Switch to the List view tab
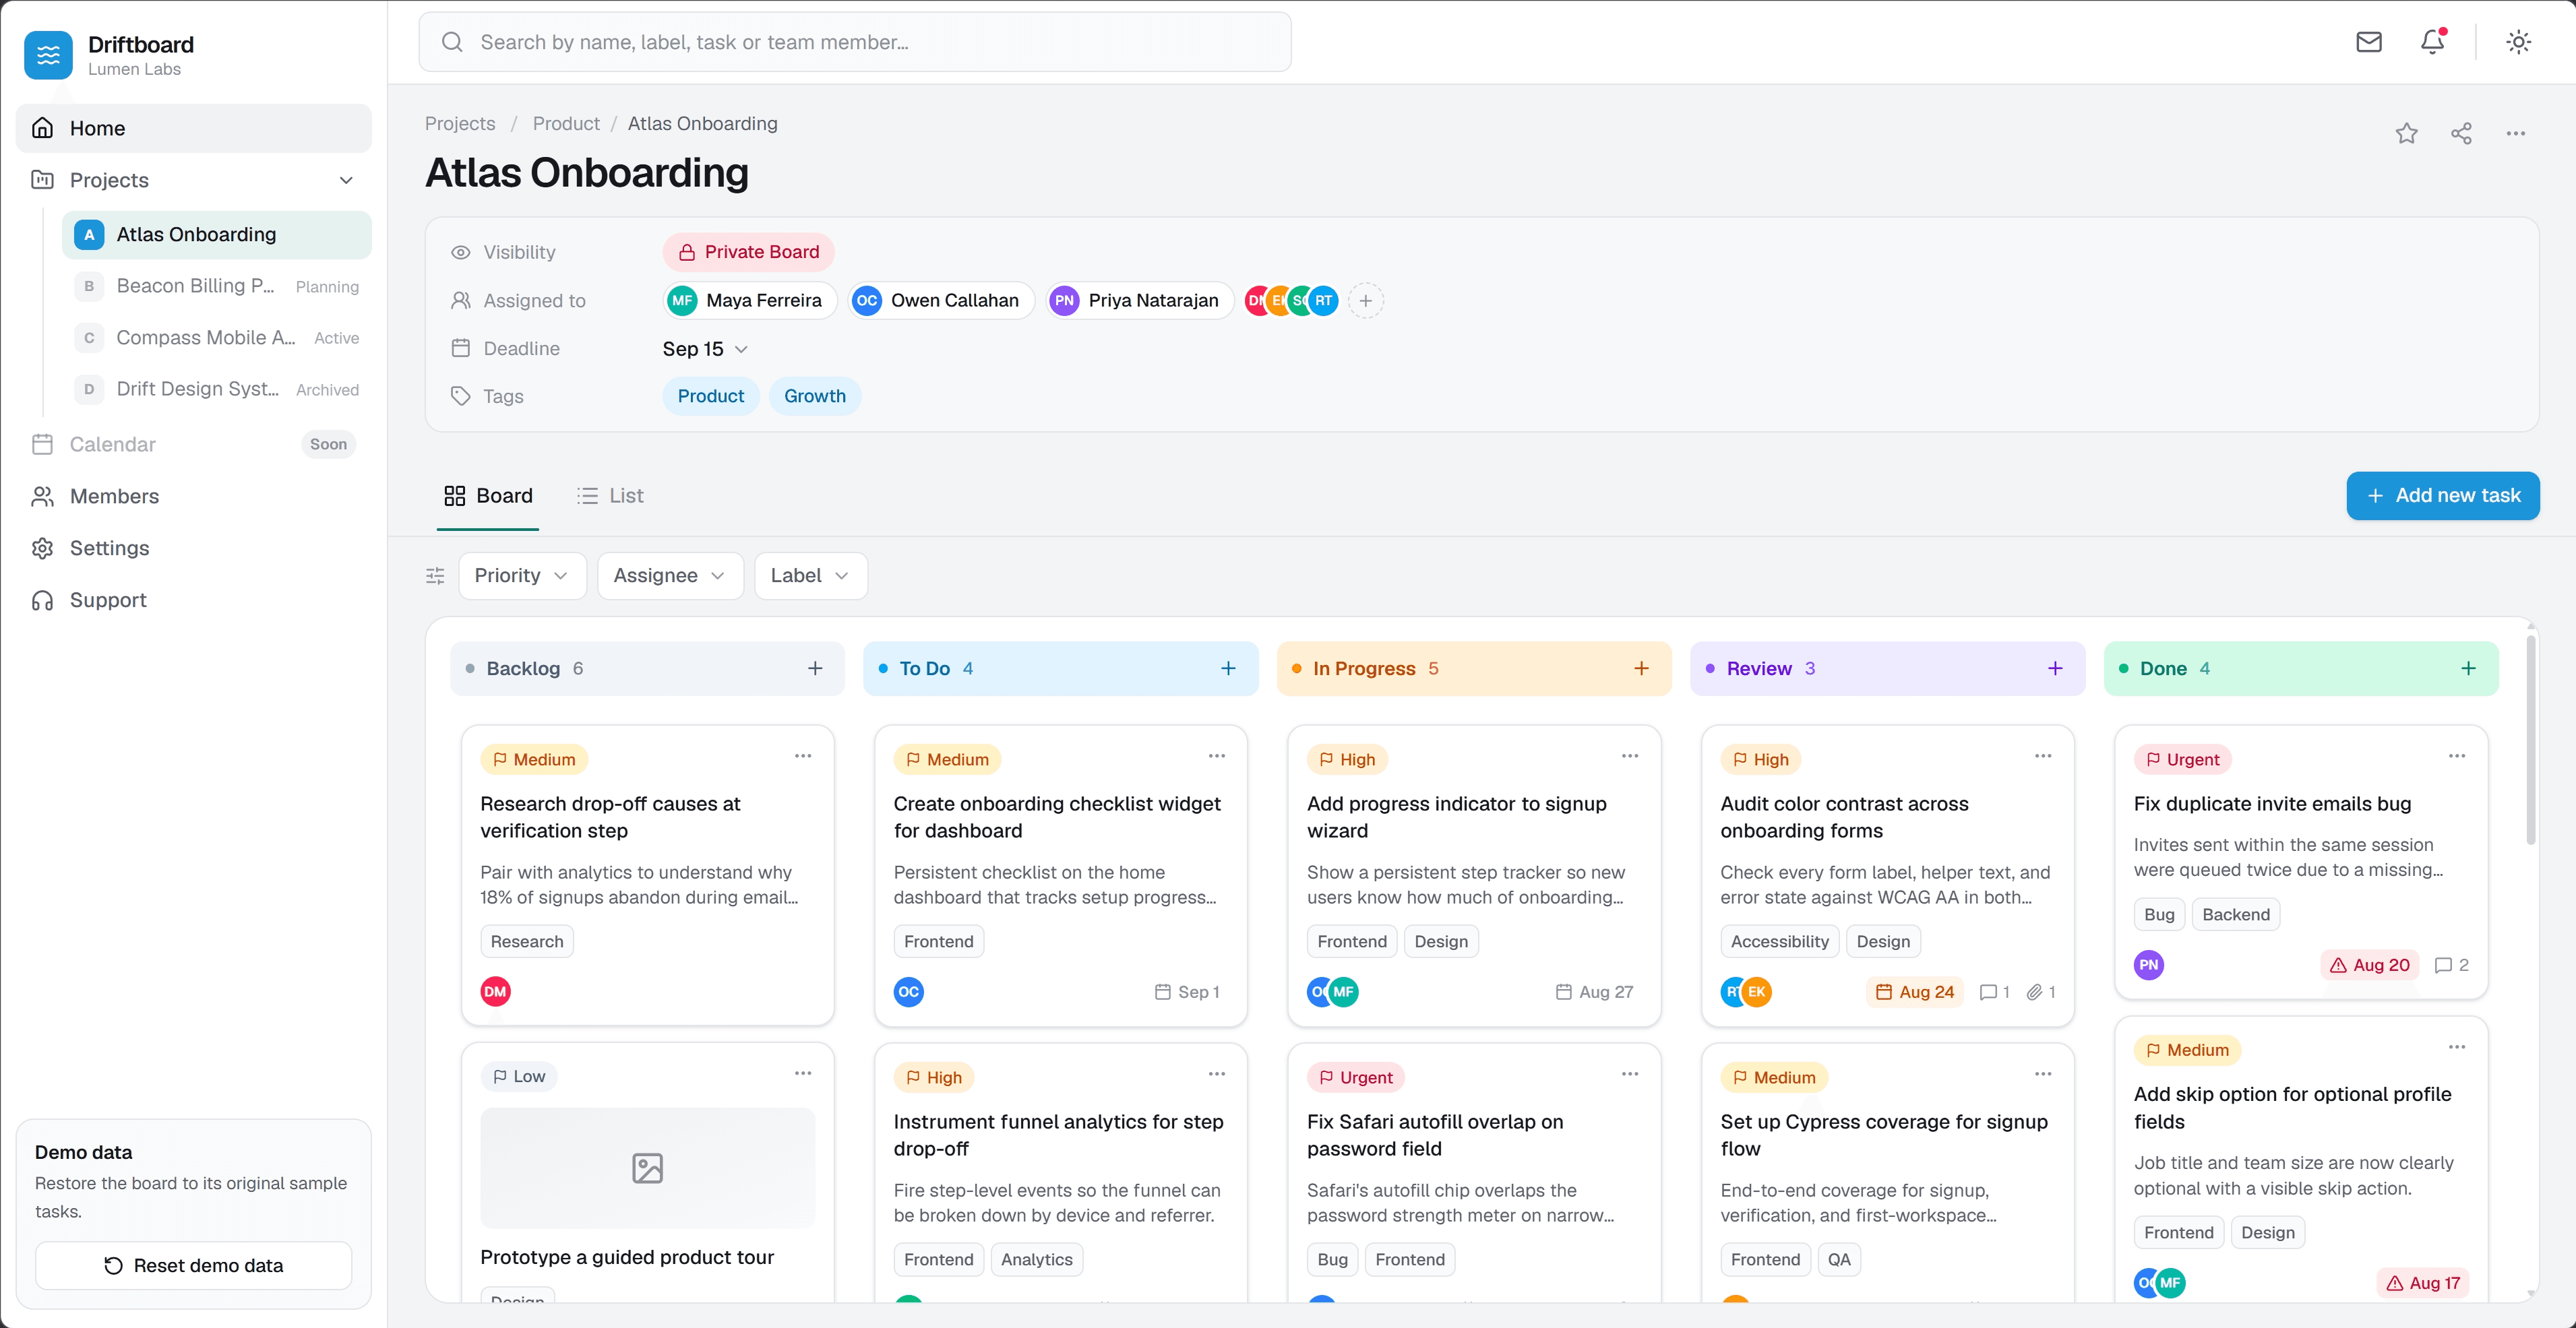Viewport: 2576px width, 1328px height. click(609, 496)
